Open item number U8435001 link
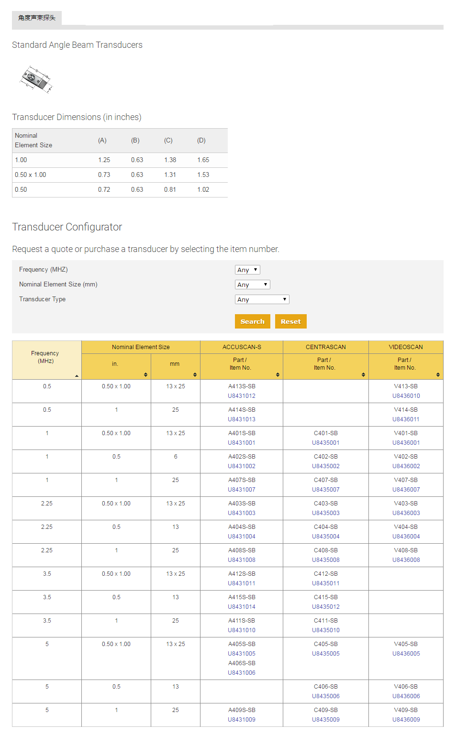456x735 pixels. [326, 443]
